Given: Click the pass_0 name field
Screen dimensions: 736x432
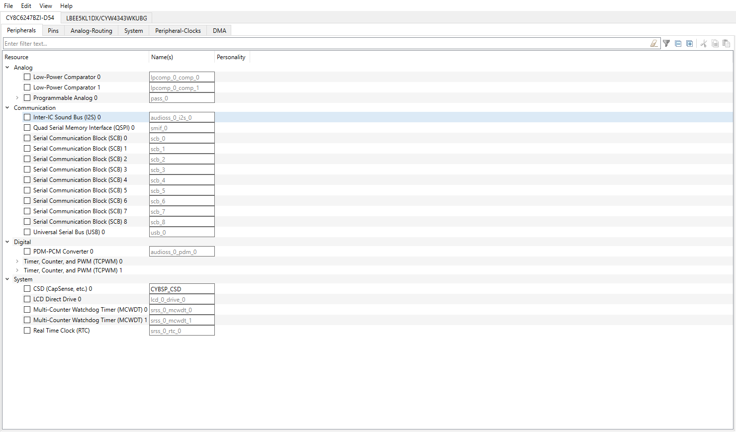Looking at the screenshot, I should pyautogui.click(x=182, y=98).
